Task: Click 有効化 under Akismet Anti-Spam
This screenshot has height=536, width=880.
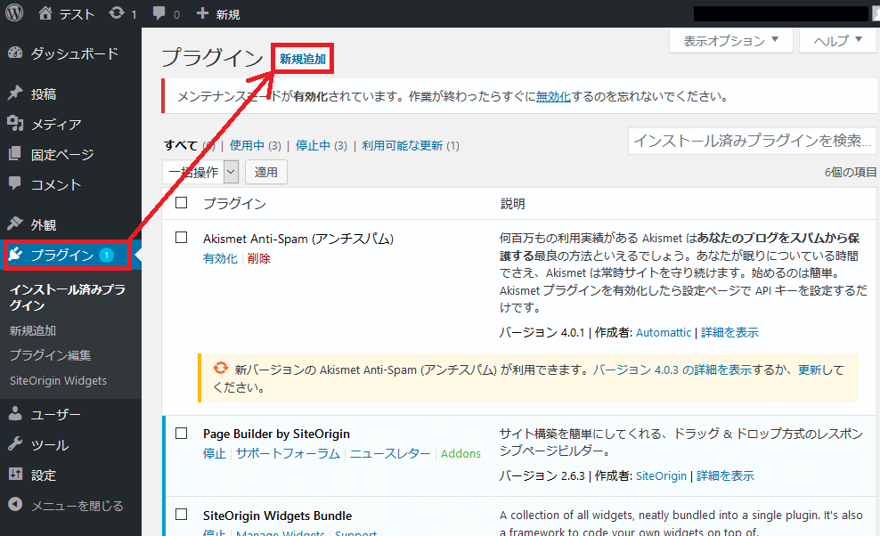Action: coord(221,258)
